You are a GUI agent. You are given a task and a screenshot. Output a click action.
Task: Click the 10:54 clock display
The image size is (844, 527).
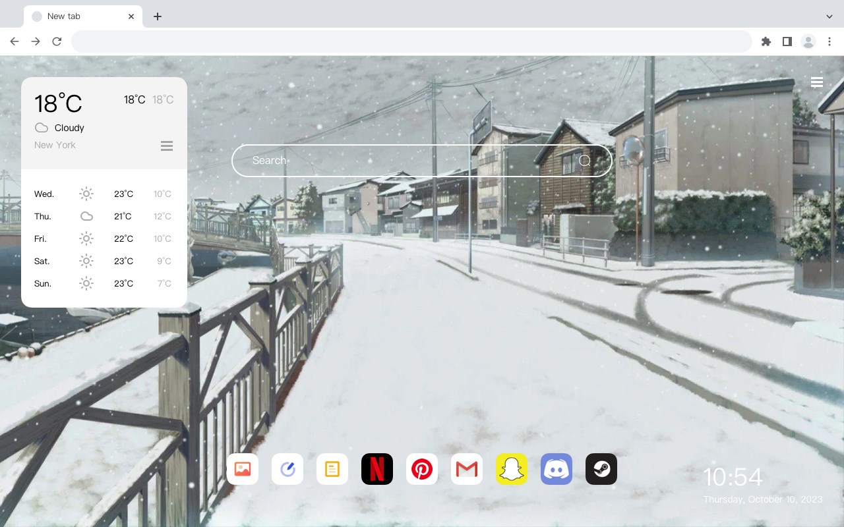[733, 477]
